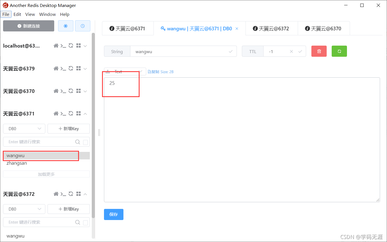Refresh 天翼云@6372 connection in sidebar
Image resolution: width=387 pixels, height=242 pixels.
coord(71,194)
